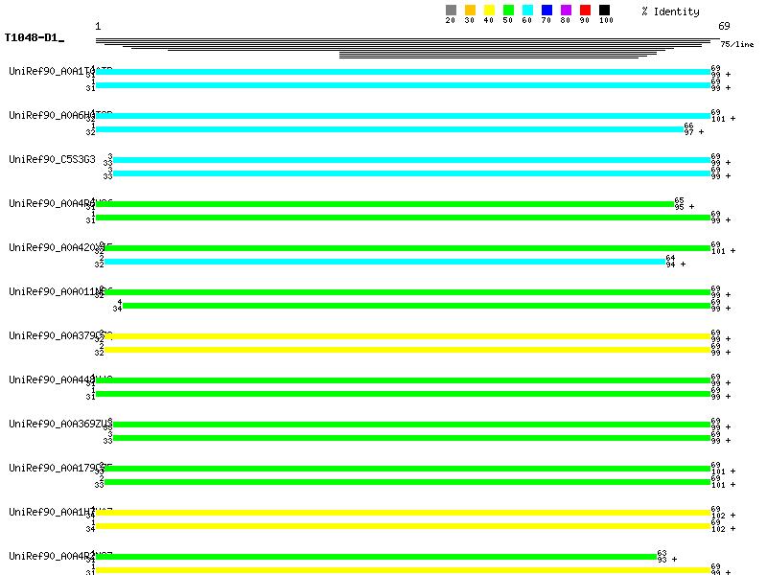Click the plus sign beside 64/94 alignment
This screenshot has height=575, width=767.
pos(683,264)
